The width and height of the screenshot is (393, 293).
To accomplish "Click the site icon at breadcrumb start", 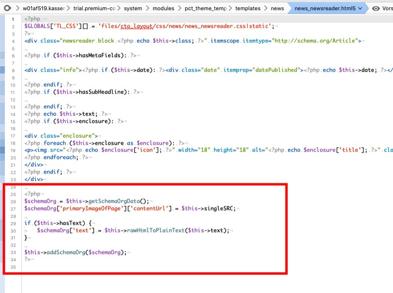I will click(7, 8).
